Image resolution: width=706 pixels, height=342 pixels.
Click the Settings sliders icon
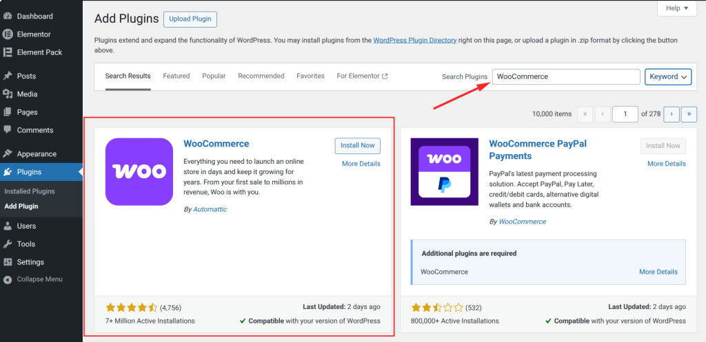point(7,261)
